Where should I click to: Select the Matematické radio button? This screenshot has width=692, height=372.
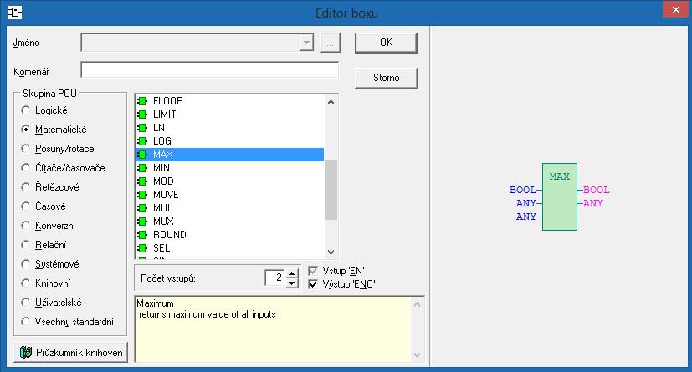pyautogui.click(x=26, y=130)
